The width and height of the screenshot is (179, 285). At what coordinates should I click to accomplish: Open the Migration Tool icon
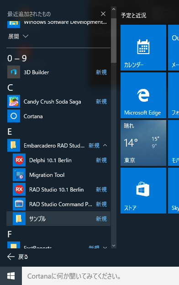tap(19, 175)
